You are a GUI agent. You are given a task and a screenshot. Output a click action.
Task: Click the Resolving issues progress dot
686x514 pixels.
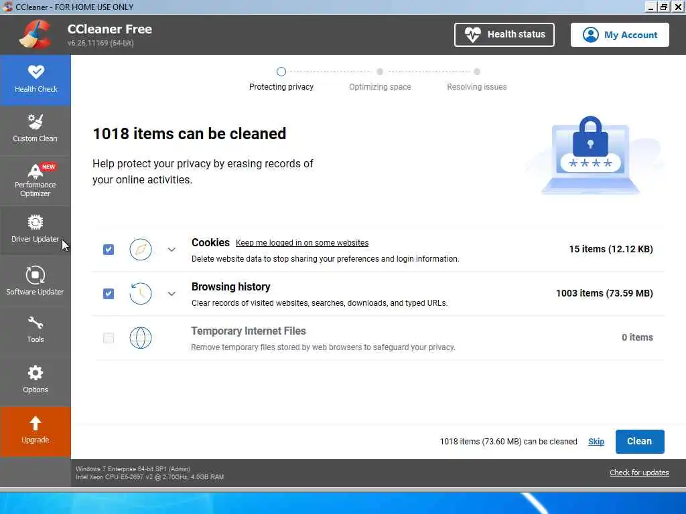(x=477, y=72)
